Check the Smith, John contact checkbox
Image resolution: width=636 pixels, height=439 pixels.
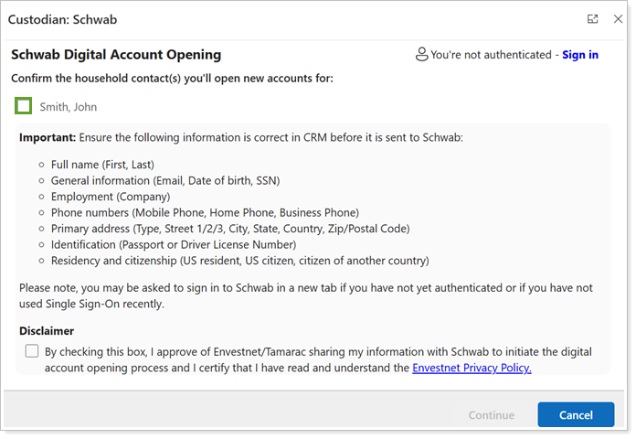24,107
